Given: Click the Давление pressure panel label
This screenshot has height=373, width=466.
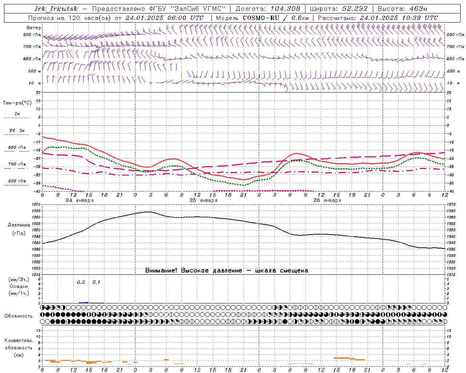Looking at the screenshot, I should coord(19,225).
